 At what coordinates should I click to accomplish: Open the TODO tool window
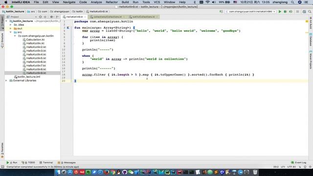(28, 163)
